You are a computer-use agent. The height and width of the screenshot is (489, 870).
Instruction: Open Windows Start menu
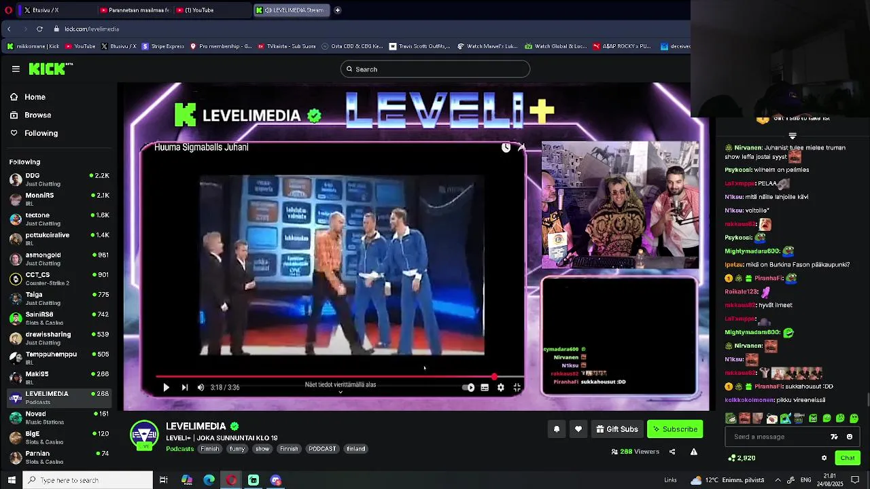[12, 480]
